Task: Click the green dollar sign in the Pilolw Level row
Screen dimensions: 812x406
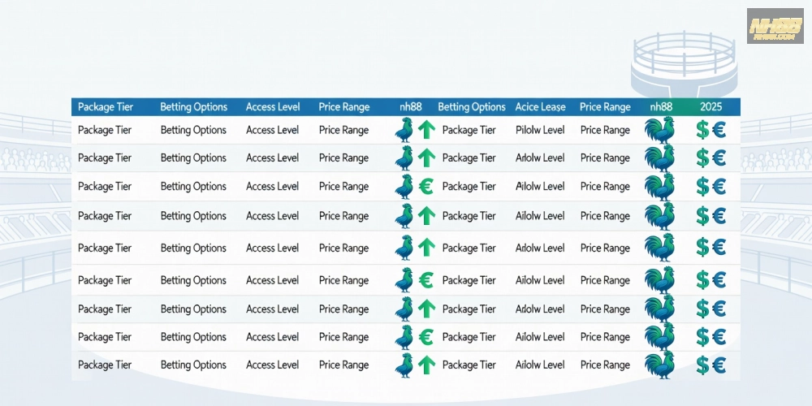Action: click(x=702, y=130)
